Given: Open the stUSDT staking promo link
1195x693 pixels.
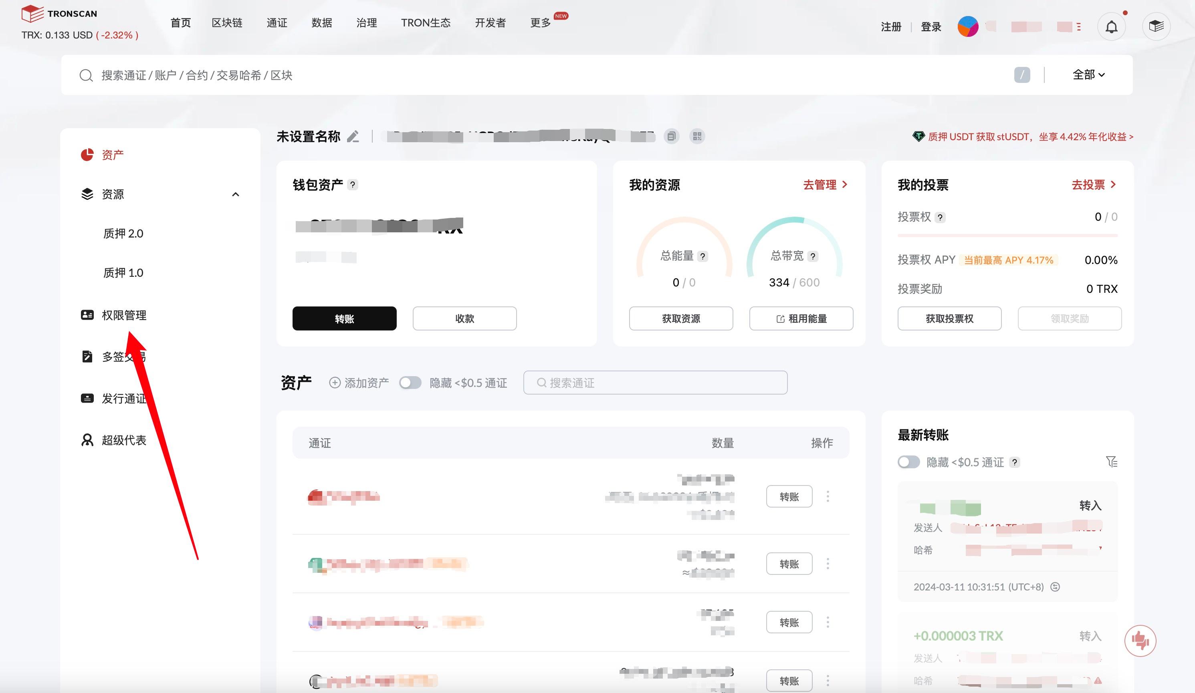Looking at the screenshot, I should point(1030,137).
